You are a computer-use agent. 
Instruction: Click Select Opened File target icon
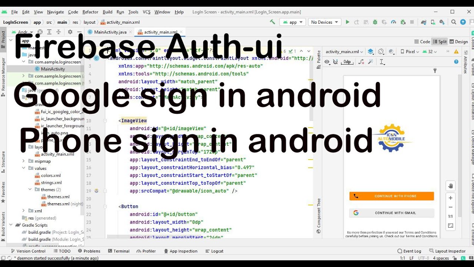[x=40, y=32]
